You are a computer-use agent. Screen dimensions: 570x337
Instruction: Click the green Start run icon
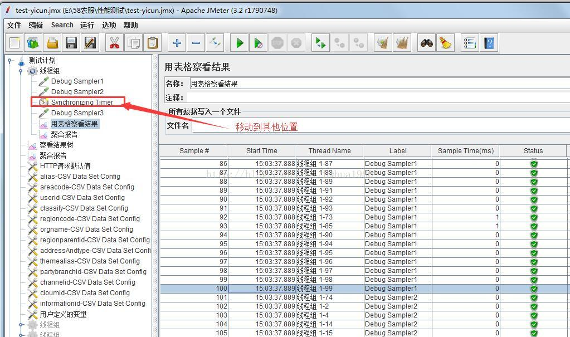240,43
